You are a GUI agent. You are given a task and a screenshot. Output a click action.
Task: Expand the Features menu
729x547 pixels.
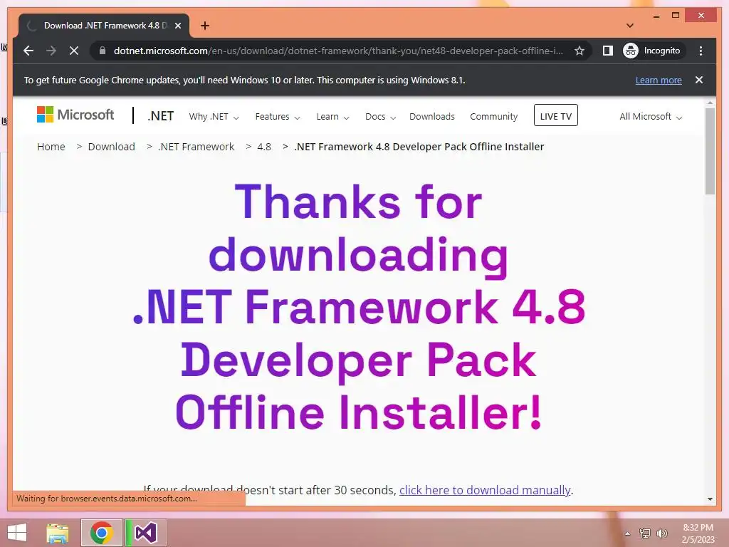(x=278, y=116)
